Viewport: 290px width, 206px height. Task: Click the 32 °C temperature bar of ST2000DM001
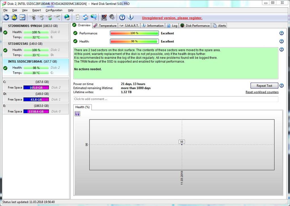(x=36, y=37)
